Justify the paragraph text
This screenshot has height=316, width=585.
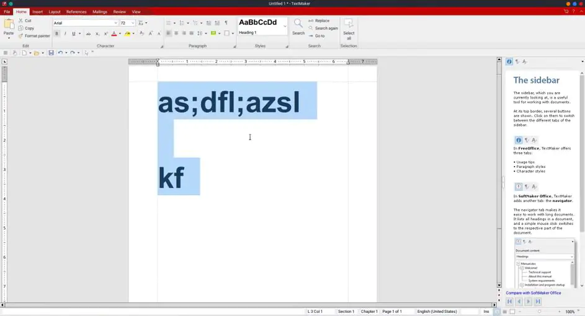click(192, 33)
